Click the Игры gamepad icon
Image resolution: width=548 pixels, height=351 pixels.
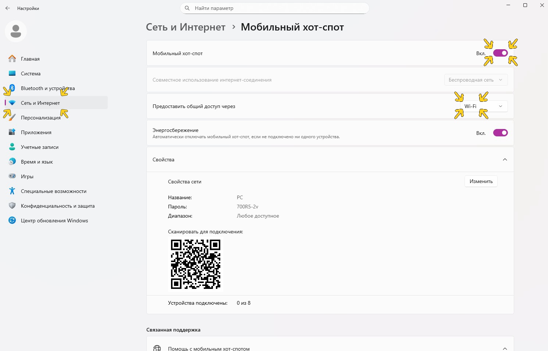(12, 176)
